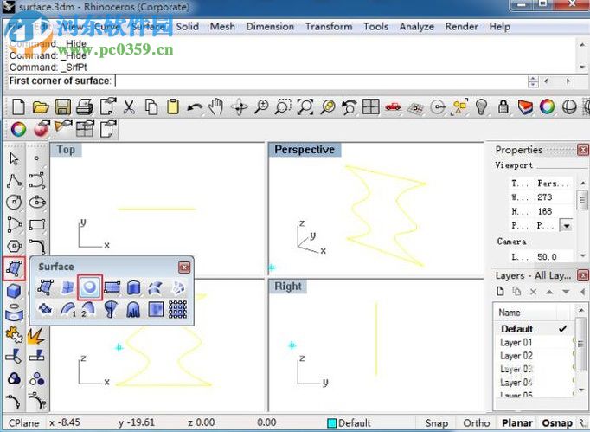The height and width of the screenshot is (432, 590).
Task: Click the Extrude curve surface icon
Action: tap(133, 287)
